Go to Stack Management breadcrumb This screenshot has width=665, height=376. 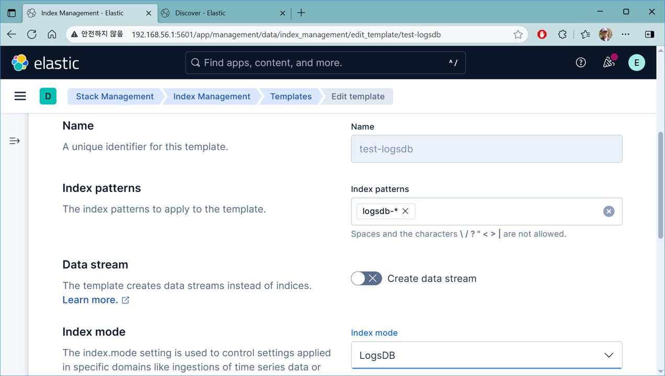[x=114, y=97]
